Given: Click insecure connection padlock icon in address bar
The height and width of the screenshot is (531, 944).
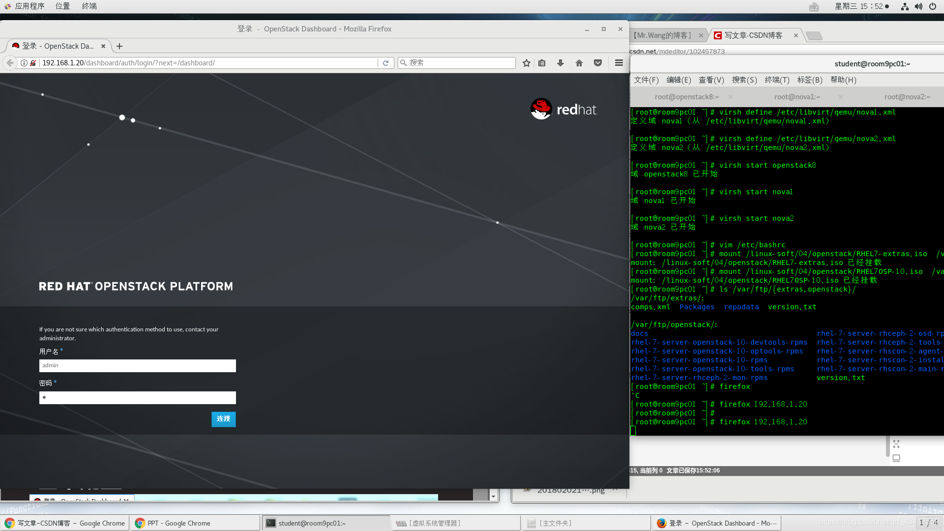Looking at the screenshot, I should click(33, 63).
